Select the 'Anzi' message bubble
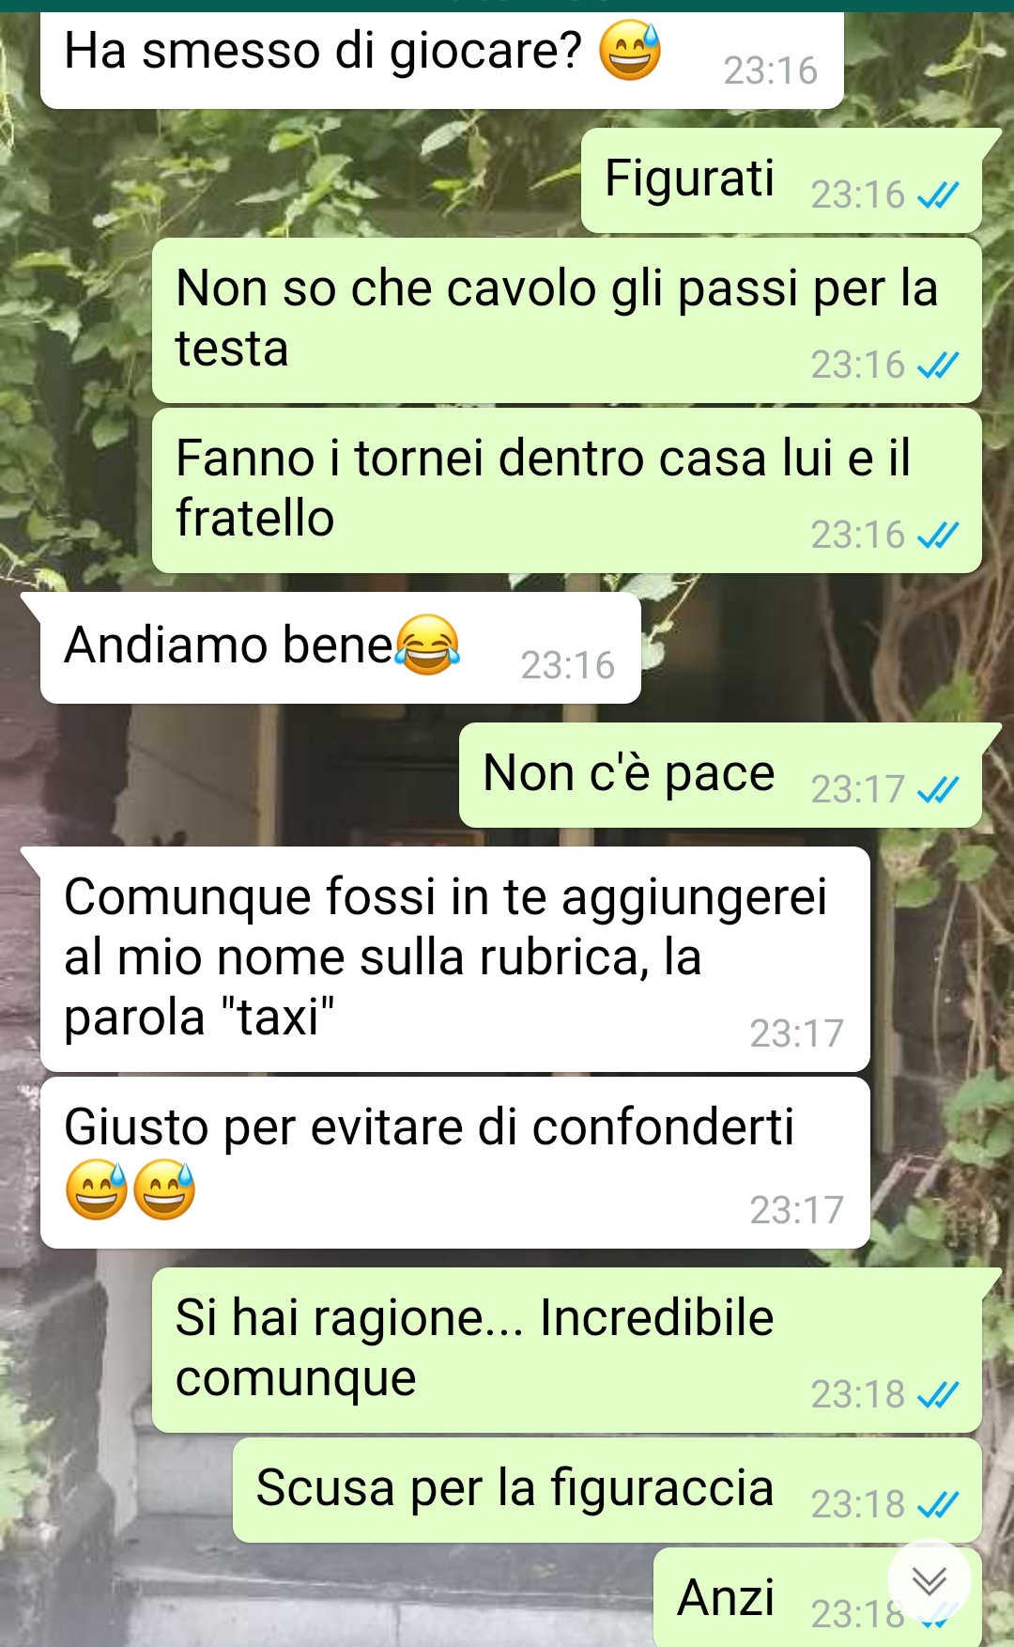 [818, 1597]
